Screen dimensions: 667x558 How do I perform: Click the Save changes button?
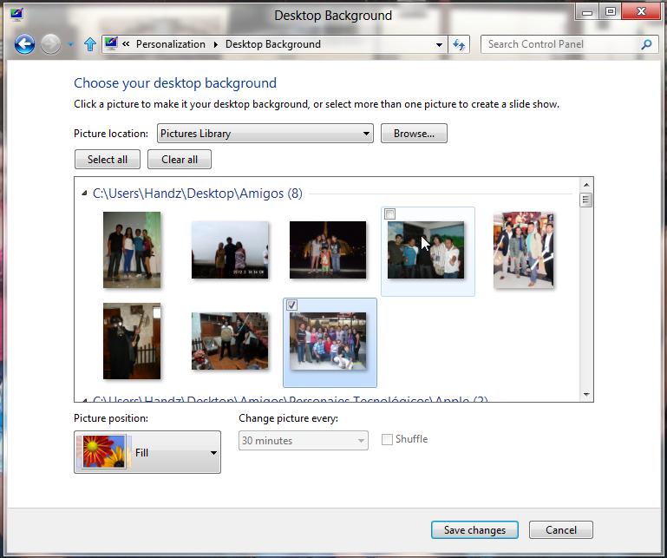pyautogui.click(x=474, y=530)
